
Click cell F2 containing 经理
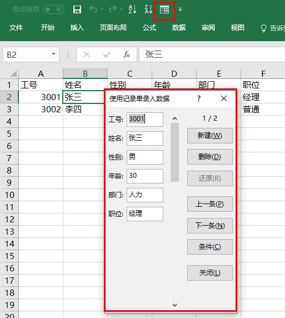click(x=263, y=97)
